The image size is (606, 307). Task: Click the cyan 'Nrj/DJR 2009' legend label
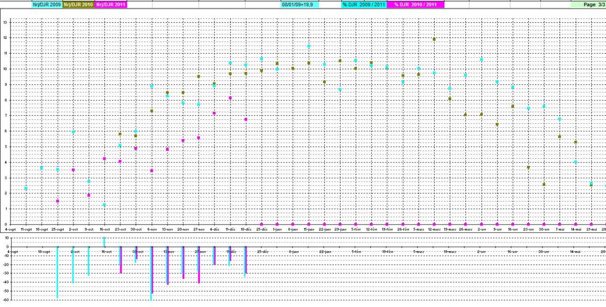coord(46,4)
